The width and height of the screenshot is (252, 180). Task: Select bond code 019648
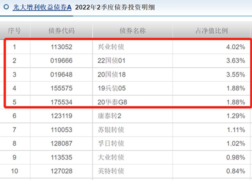[62, 75]
